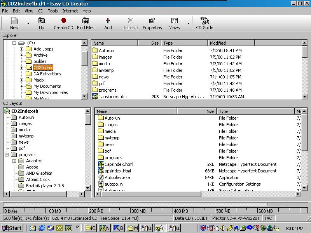Open the Edit menu

[x=16, y=11]
